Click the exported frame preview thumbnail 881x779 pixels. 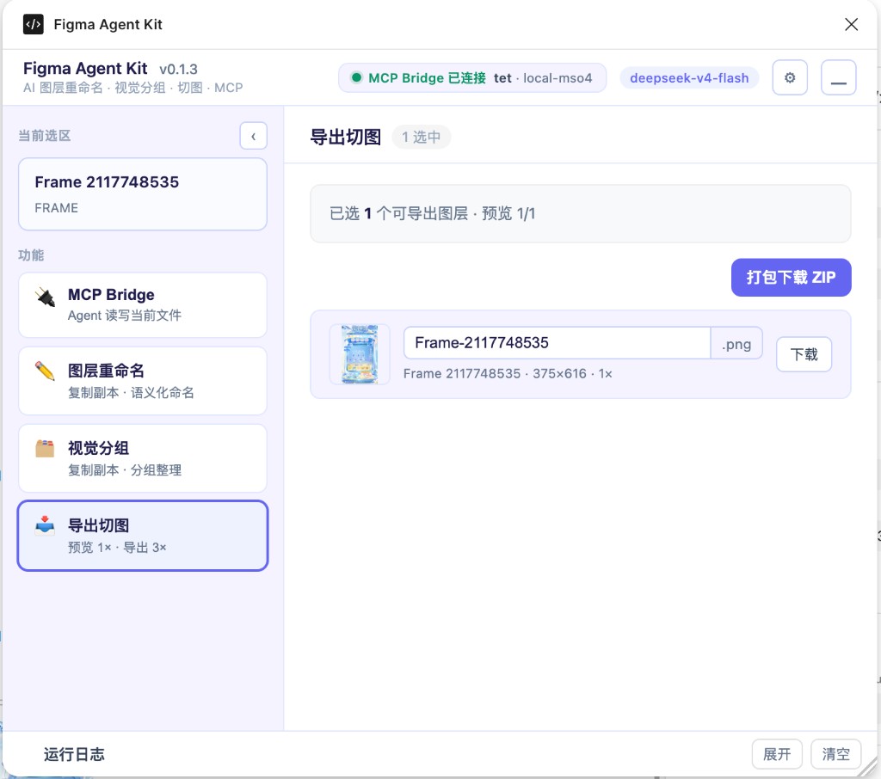click(360, 354)
